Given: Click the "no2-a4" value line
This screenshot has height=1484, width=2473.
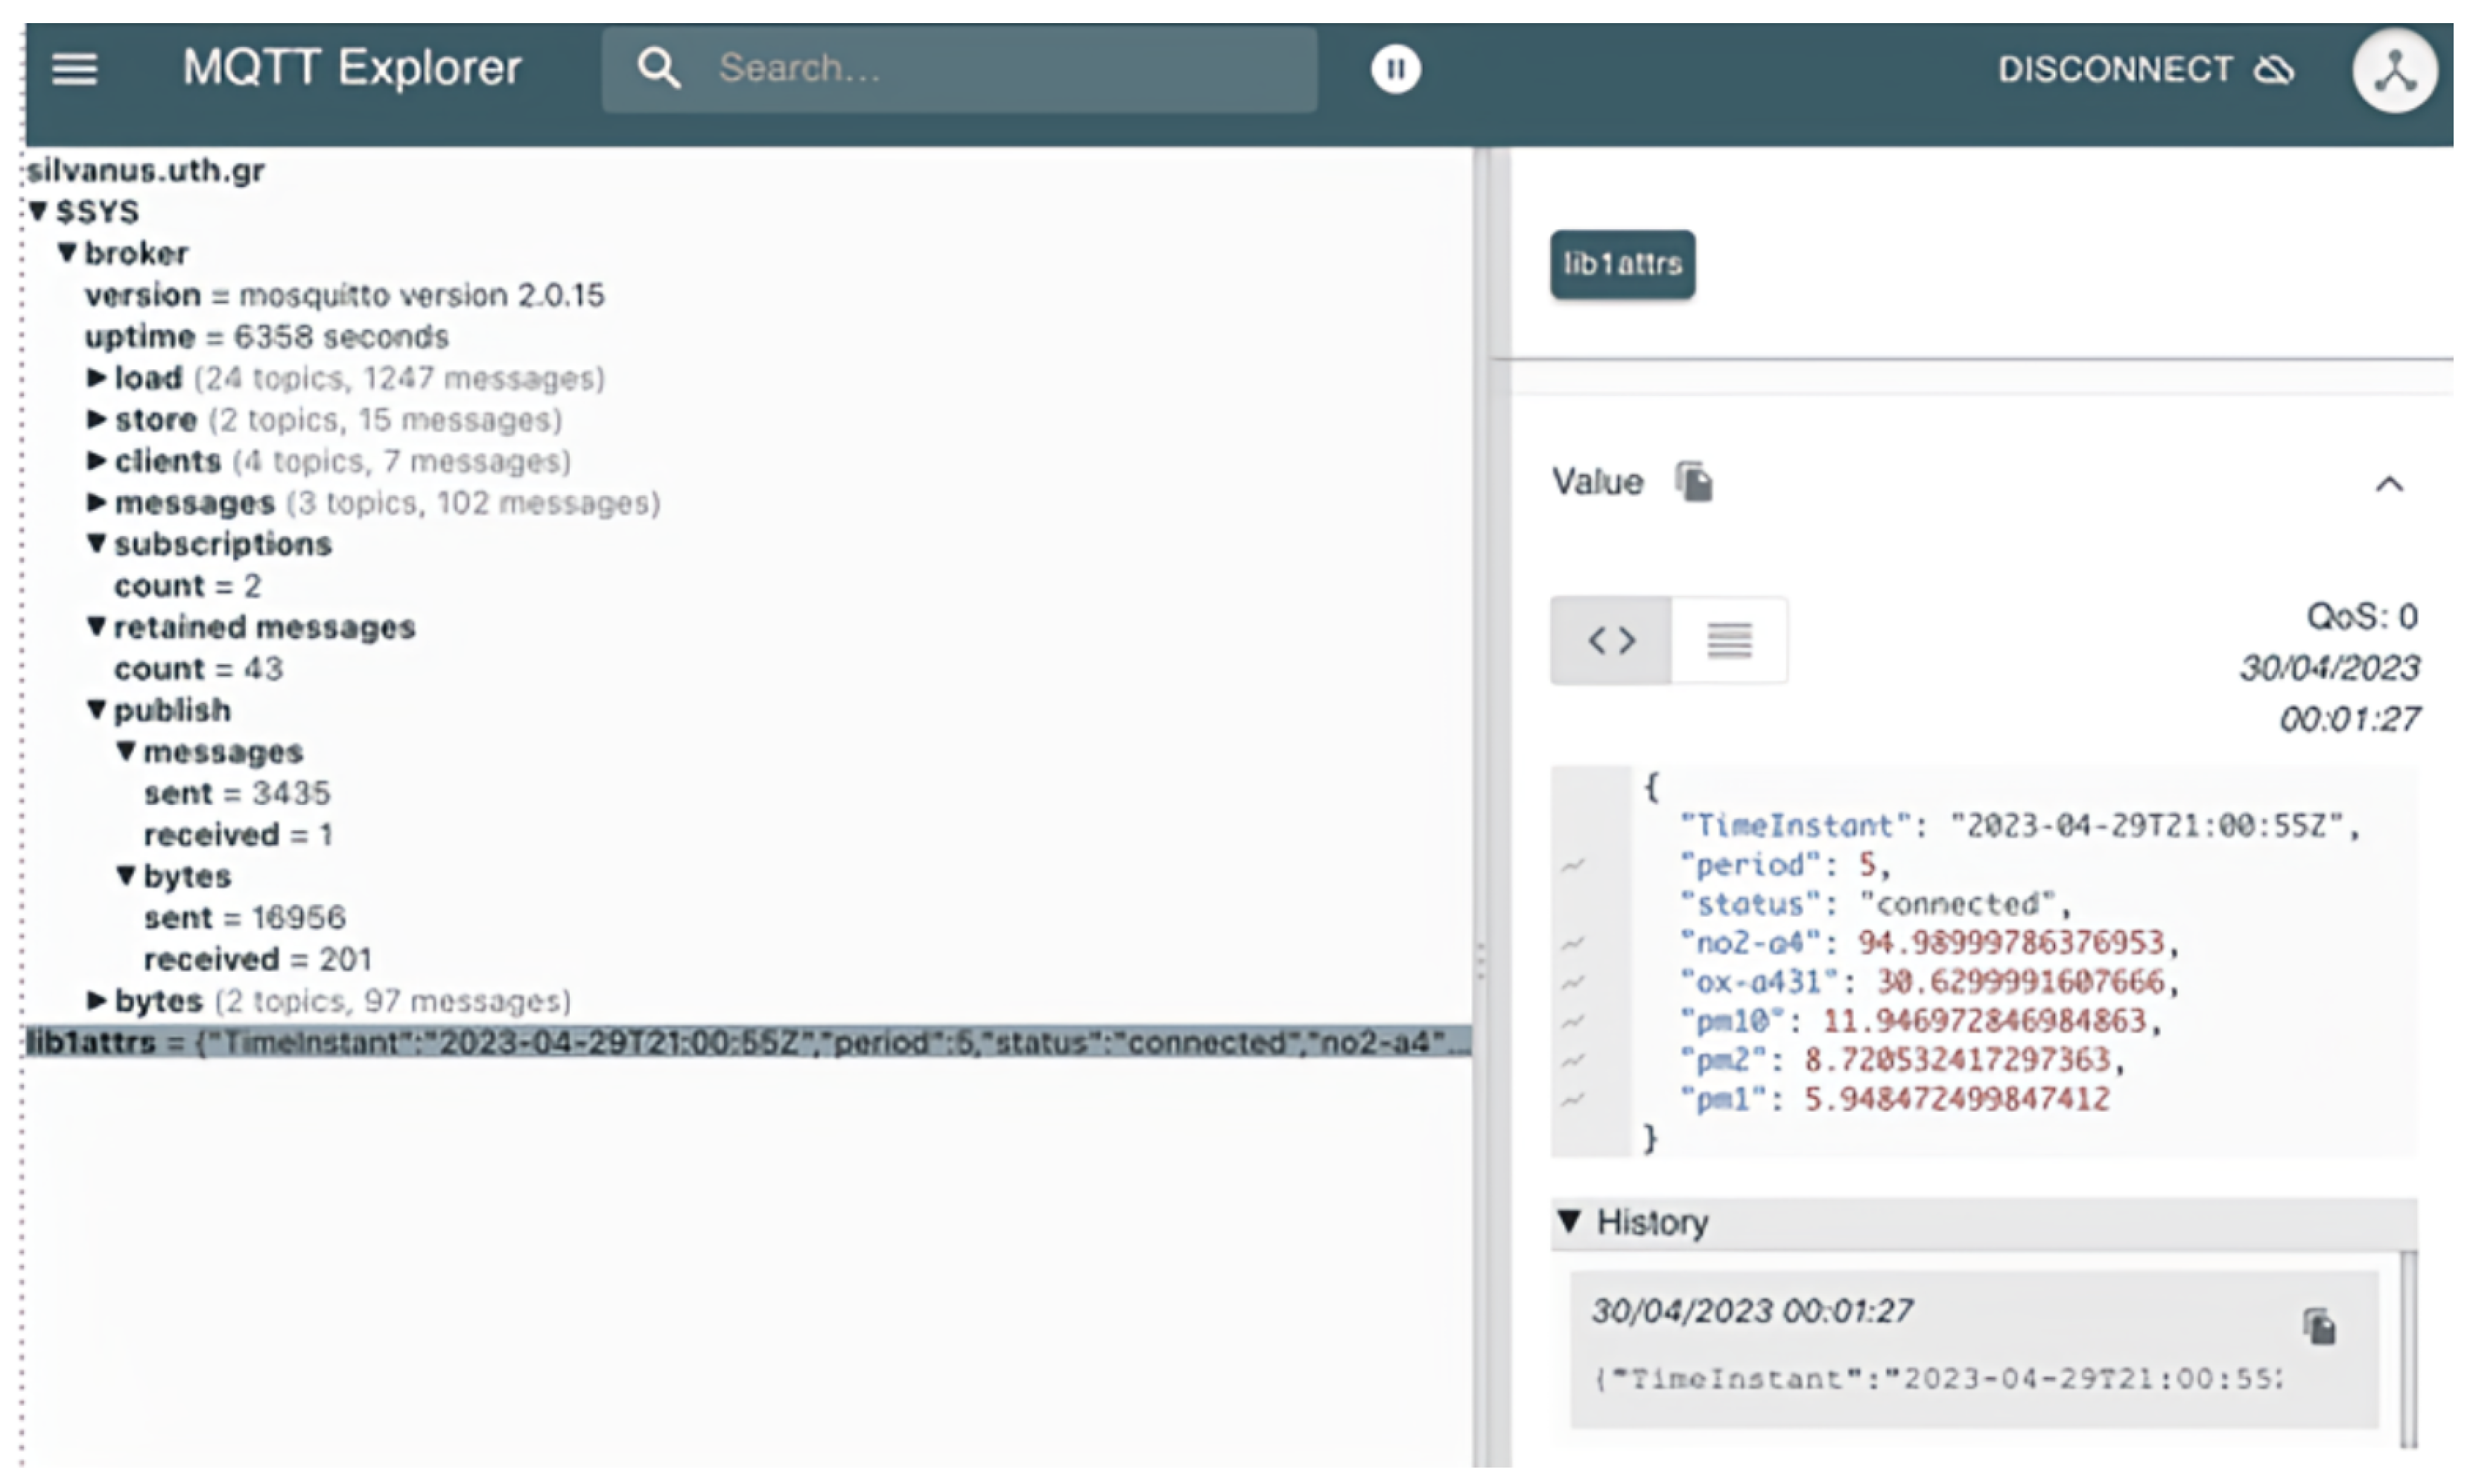Looking at the screenshot, I should pos(1928,942).
